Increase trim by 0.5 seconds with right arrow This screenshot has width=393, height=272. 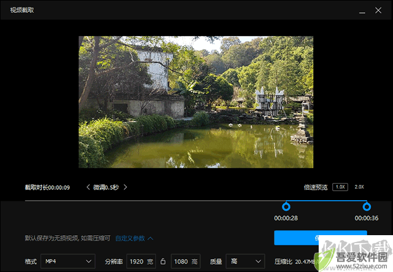pyautogui.click(x=125, y=187)
